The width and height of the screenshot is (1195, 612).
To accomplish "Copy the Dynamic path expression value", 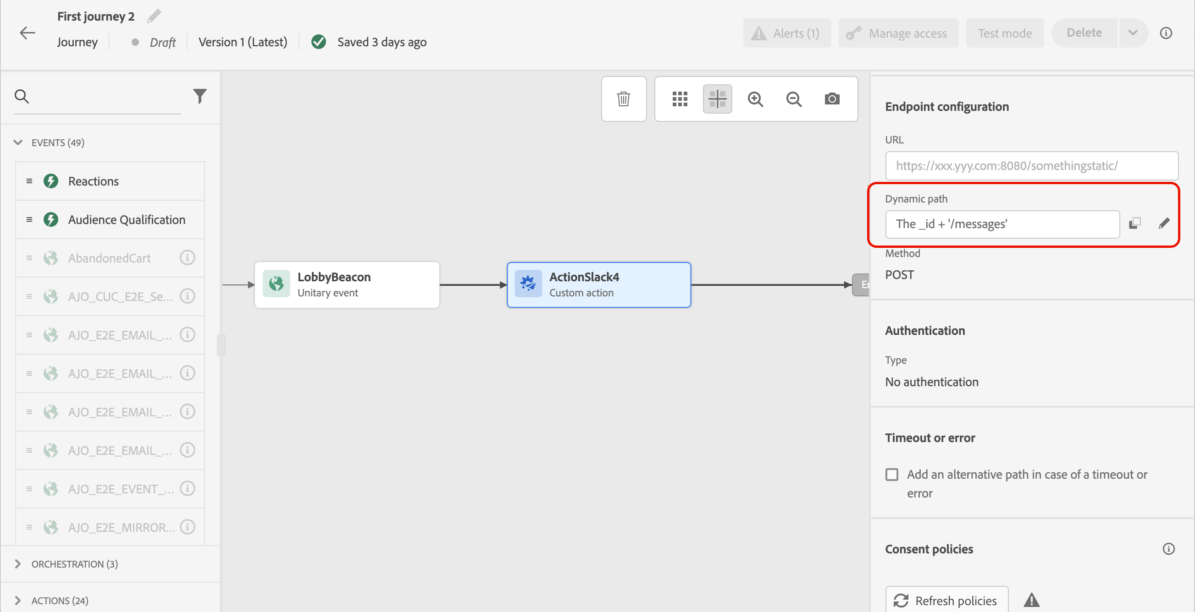I will click(1134, 224).
